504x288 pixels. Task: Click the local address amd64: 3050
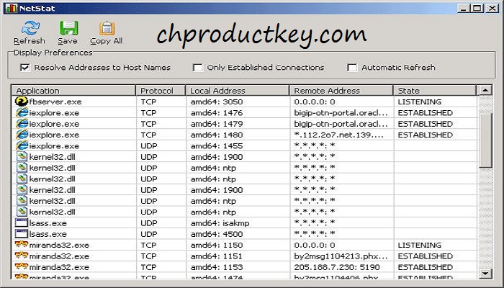pyautogui.click(x=216, y=102)
